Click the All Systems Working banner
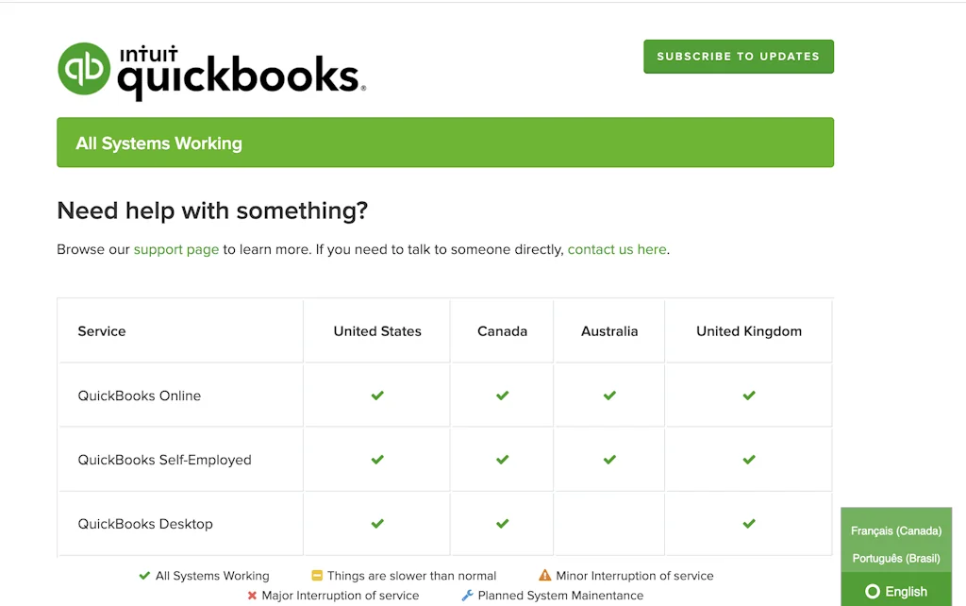Image resolution: width=966 pixels, height=606 pixels. click(x=445, y=143)
